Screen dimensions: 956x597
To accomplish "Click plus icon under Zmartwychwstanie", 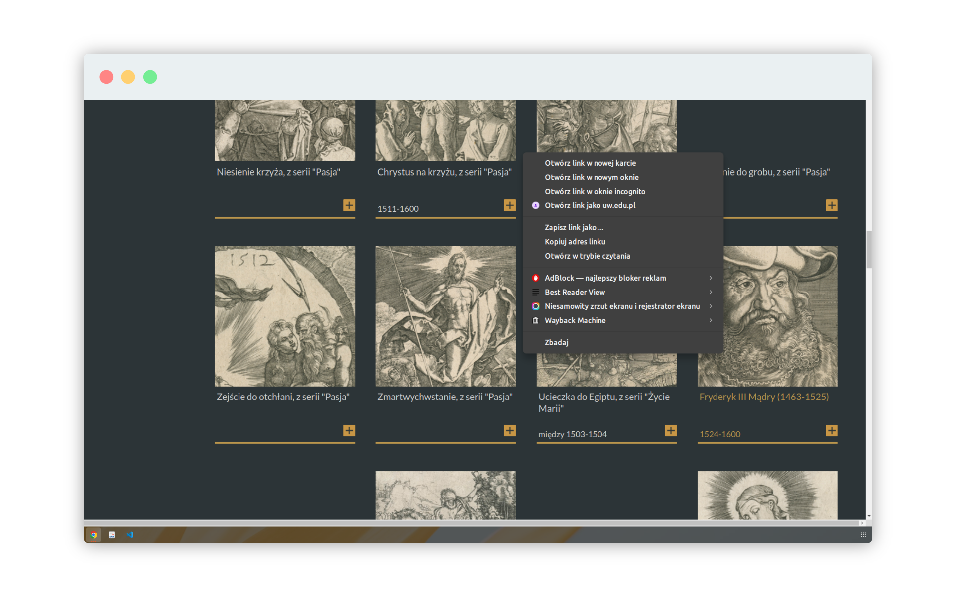I will click(x=510, y=430).
